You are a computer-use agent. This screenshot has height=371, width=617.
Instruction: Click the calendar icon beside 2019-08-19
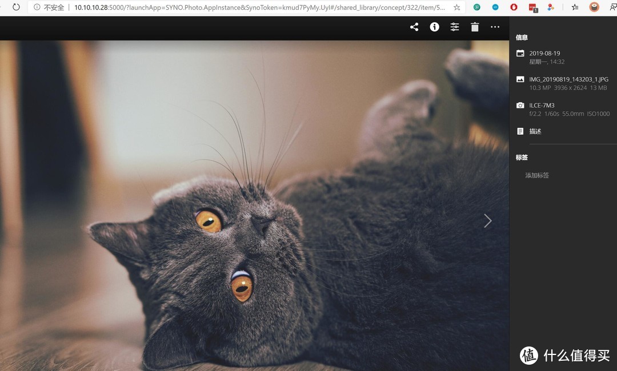coord(520,53)
